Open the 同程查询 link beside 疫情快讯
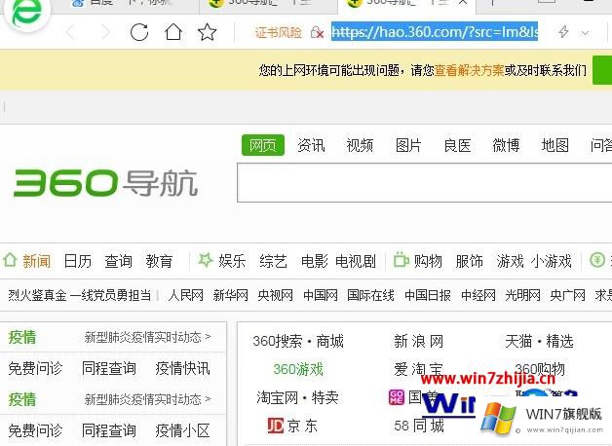 click(109, 368)
